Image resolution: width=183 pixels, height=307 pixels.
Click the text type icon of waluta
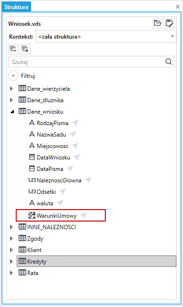(31, 203)
